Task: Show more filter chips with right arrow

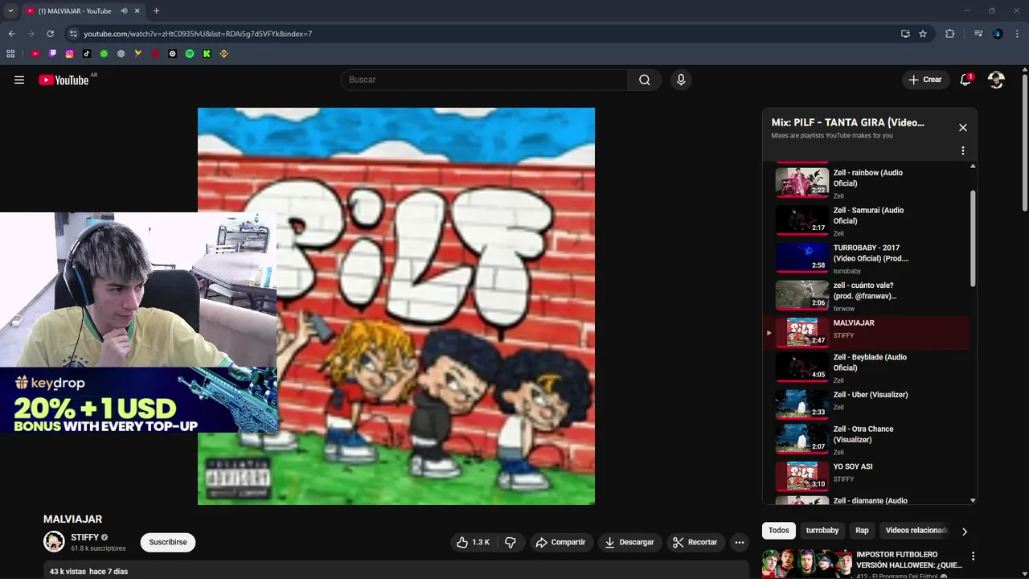Action: [x=965, y=531]
